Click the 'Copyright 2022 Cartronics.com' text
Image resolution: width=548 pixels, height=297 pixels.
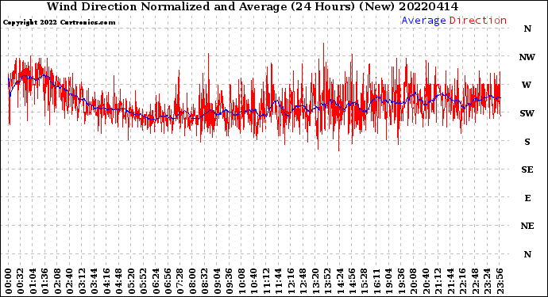(x=59, y=22)
